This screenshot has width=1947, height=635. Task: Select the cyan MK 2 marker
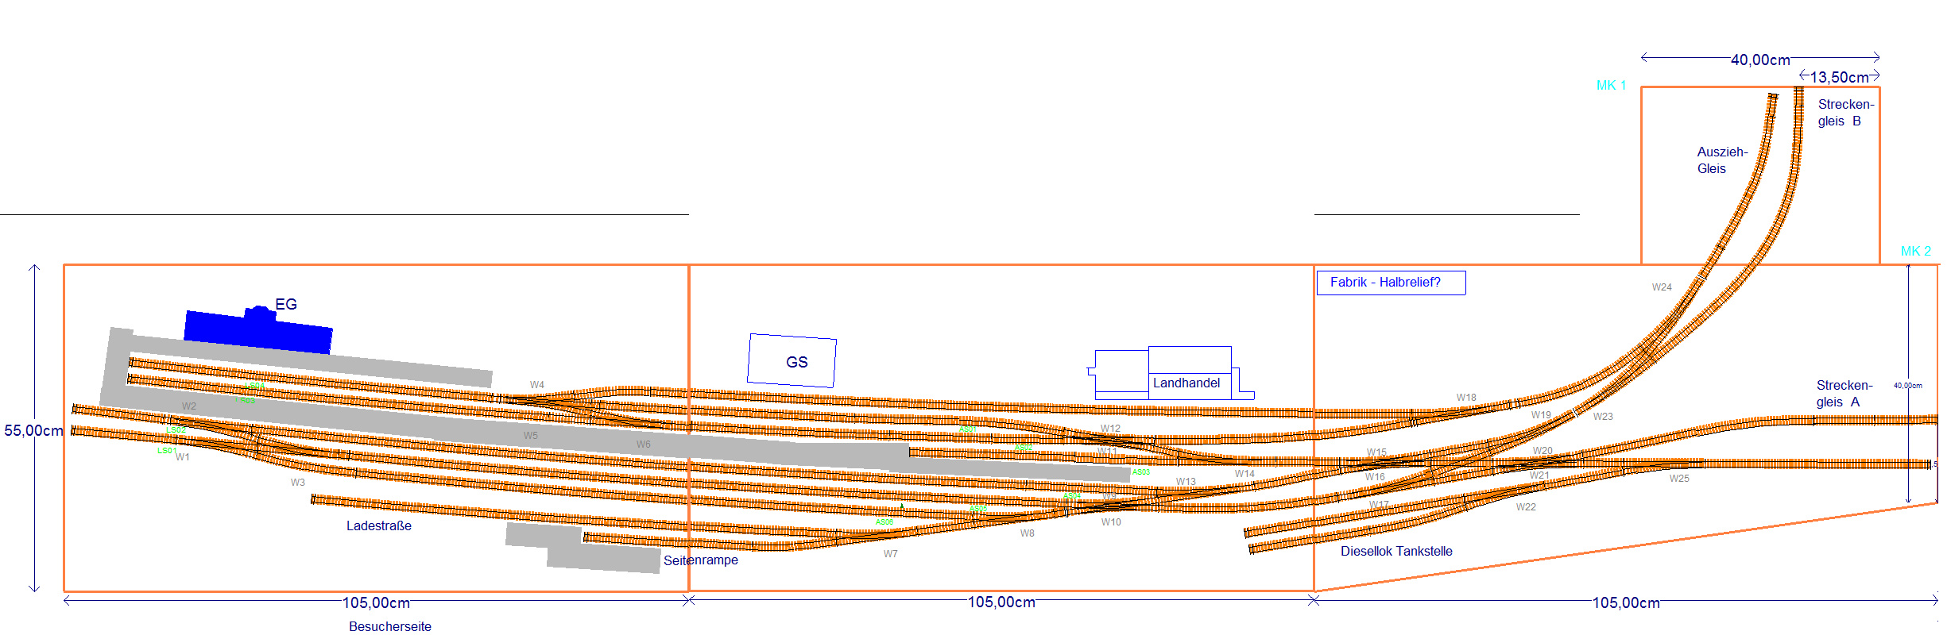1915,251
